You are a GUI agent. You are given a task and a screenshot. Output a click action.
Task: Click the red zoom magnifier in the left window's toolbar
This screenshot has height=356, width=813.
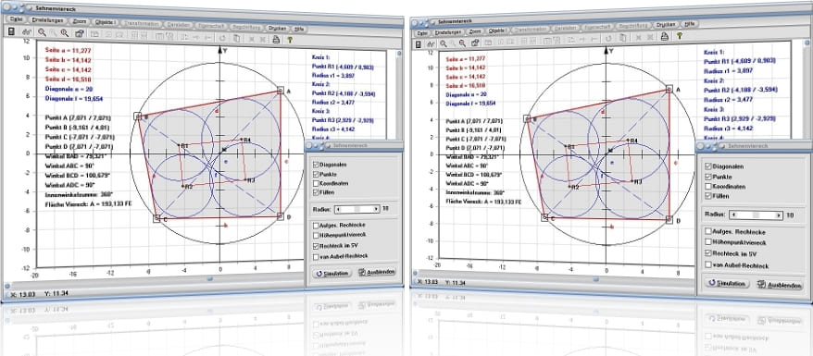point(65,33)
